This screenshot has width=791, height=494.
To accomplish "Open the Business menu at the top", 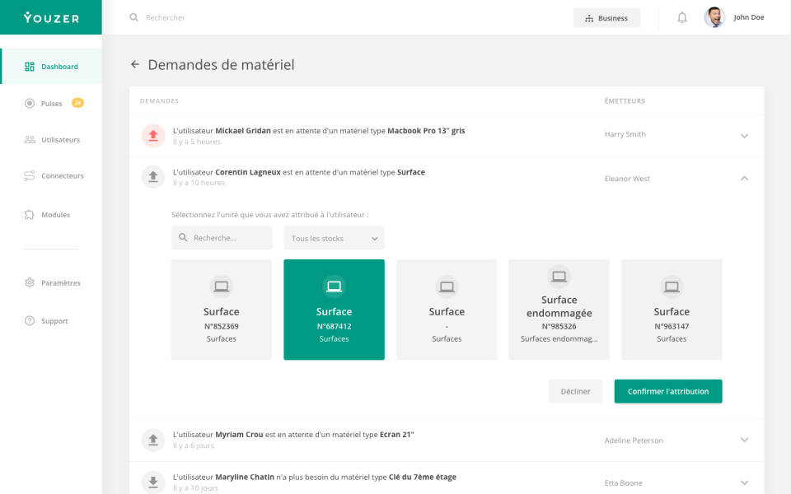I will (x=606, y=17).
